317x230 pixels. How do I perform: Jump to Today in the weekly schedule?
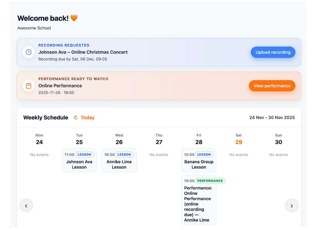(87, 118)
